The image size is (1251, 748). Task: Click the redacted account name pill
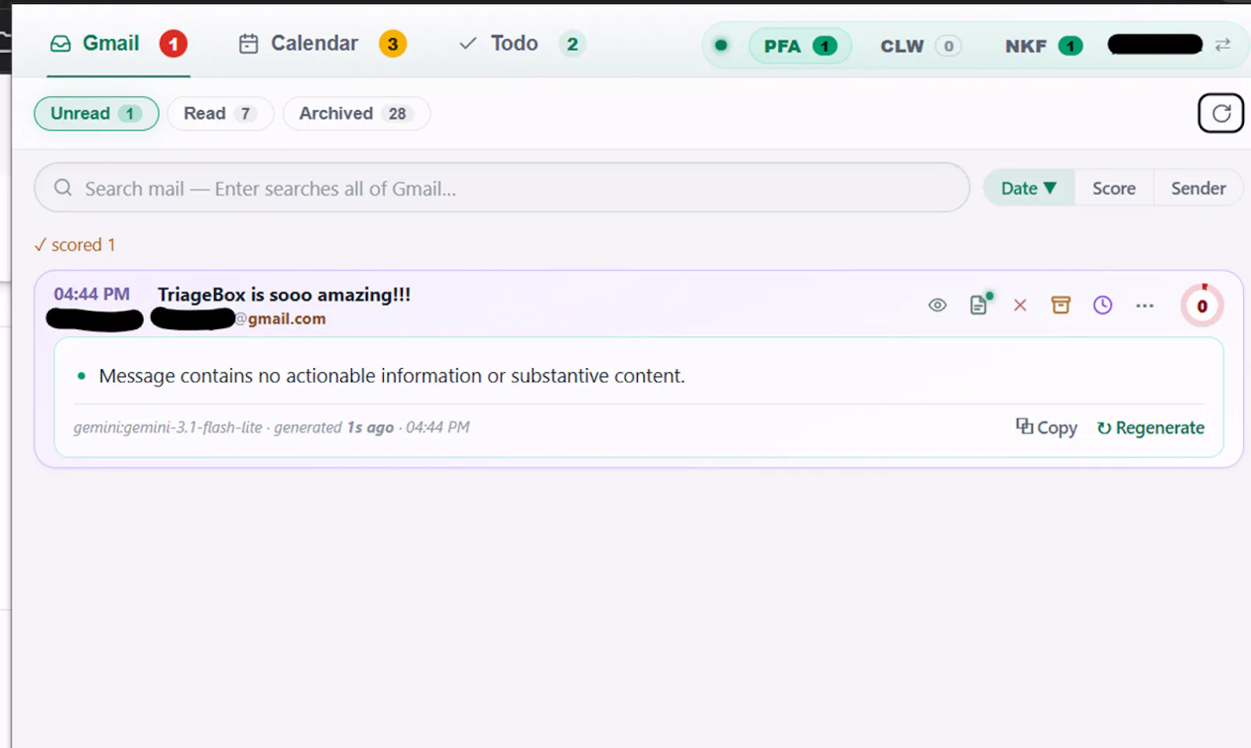pyautogui.click(x=1155, y=45)
